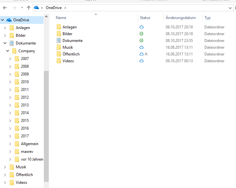Image resolution: width=236 pixels, height=188 pixels.
Task: Expand the Öffentlich tree node in sidebar
Action: [5, 175]
